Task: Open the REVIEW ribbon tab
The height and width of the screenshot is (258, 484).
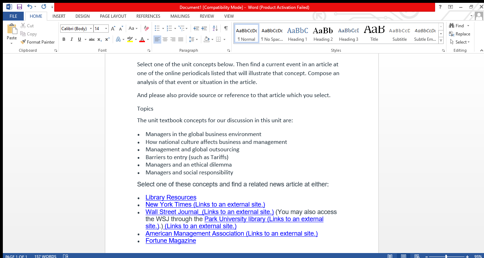Action: pyautogui.click(x=207, y=16)
